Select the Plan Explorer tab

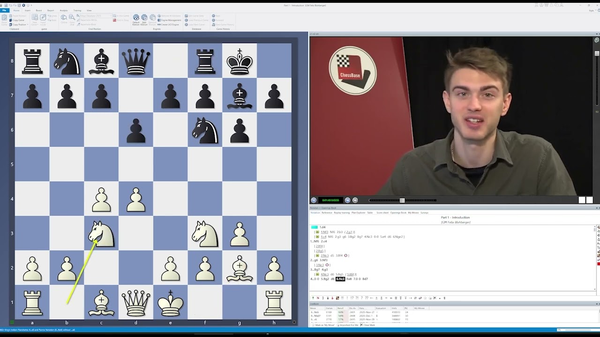pos(359,212)
